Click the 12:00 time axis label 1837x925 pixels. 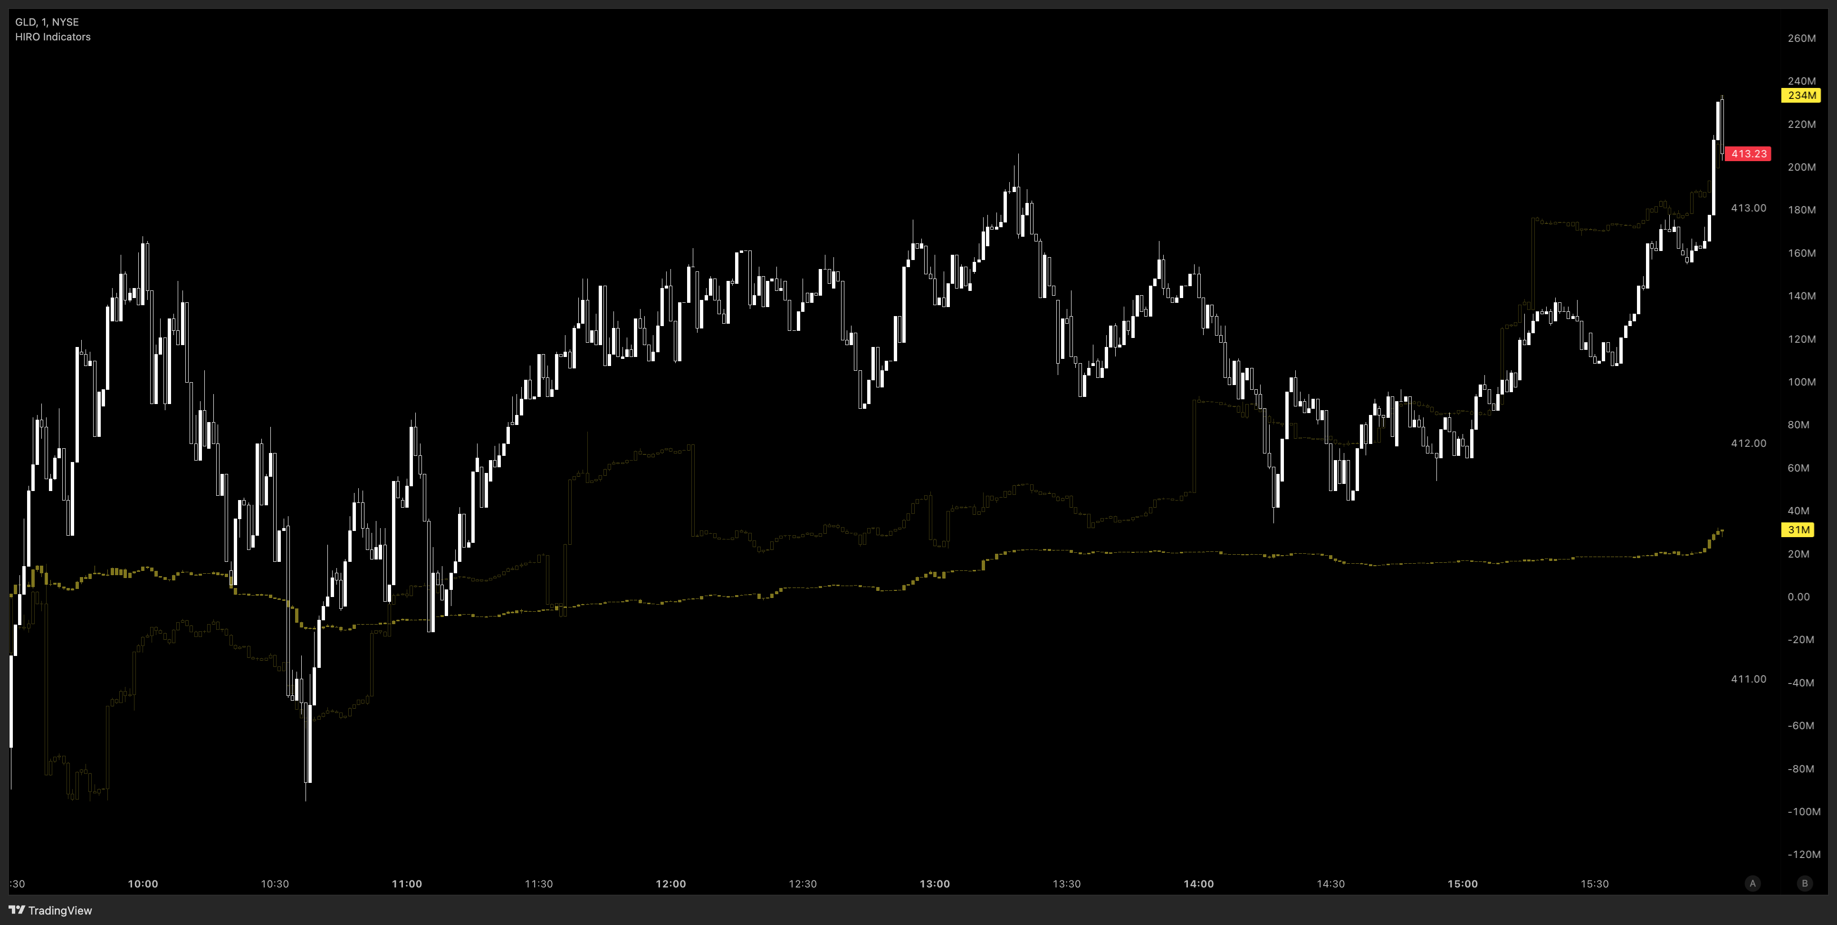click(x=670, y=884)
